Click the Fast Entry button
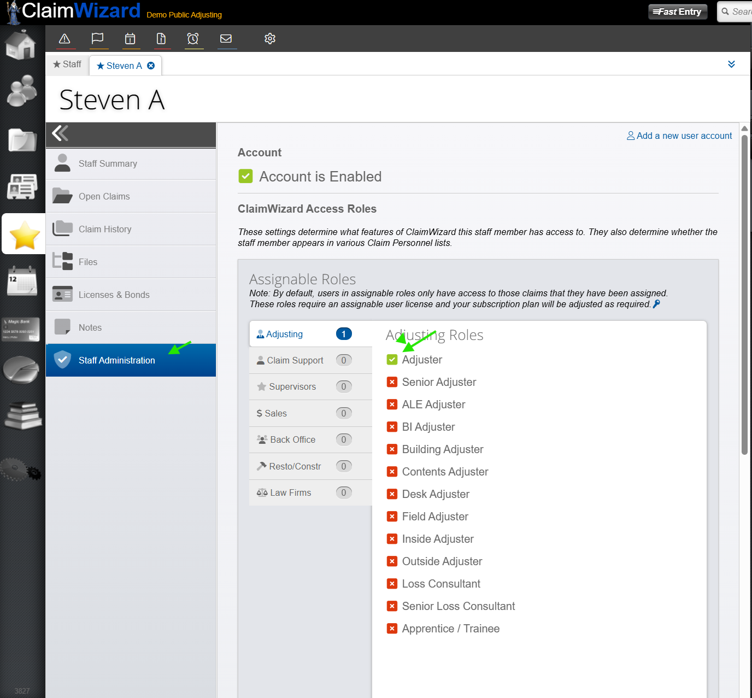Image resolution: width=752 pixels, height=698 pixels. pos(678,11)
